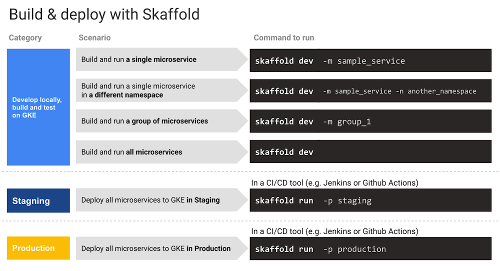Click the 'skaffold dev -m group_1' command box

pyautogui.click(x=370, y=121)
